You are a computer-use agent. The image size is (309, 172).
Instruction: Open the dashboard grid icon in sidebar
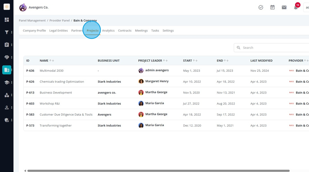pos(7,19)
